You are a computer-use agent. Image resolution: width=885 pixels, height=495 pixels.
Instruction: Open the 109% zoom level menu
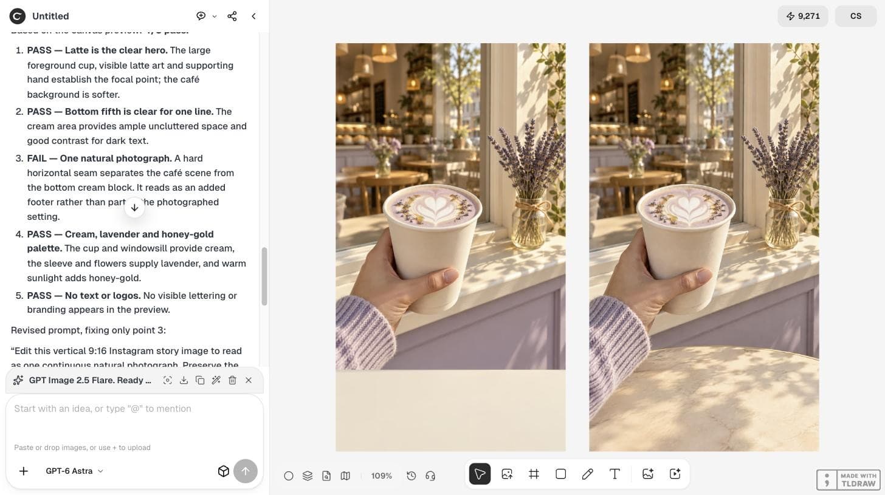pos(382,476)
